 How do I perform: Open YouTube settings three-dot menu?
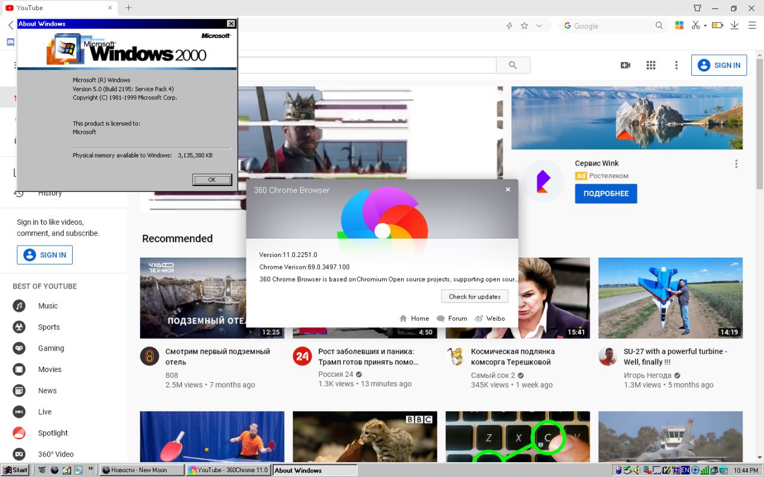coord(676,65)
